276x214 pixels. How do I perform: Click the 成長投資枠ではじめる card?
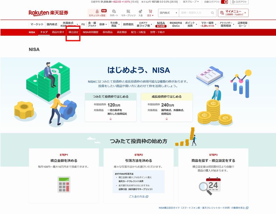[167, 107]
